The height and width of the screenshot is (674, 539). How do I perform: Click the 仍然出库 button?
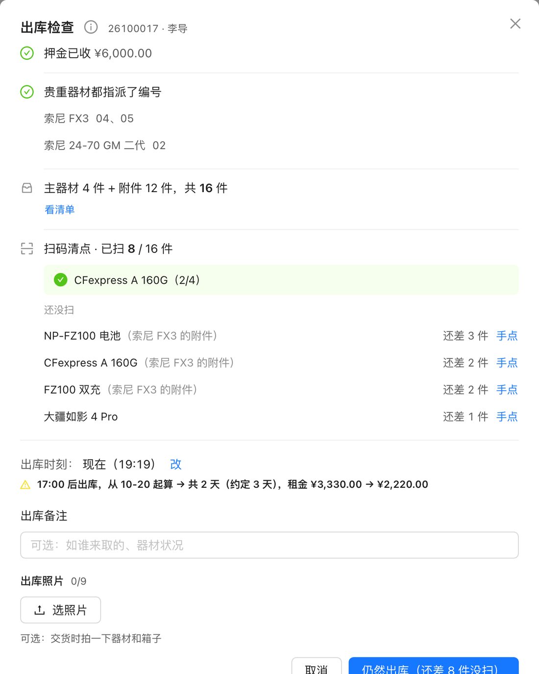click(x=434, y=667)
